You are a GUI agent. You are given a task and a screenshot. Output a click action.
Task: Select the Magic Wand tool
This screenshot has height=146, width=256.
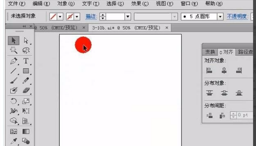click(14, 50)
